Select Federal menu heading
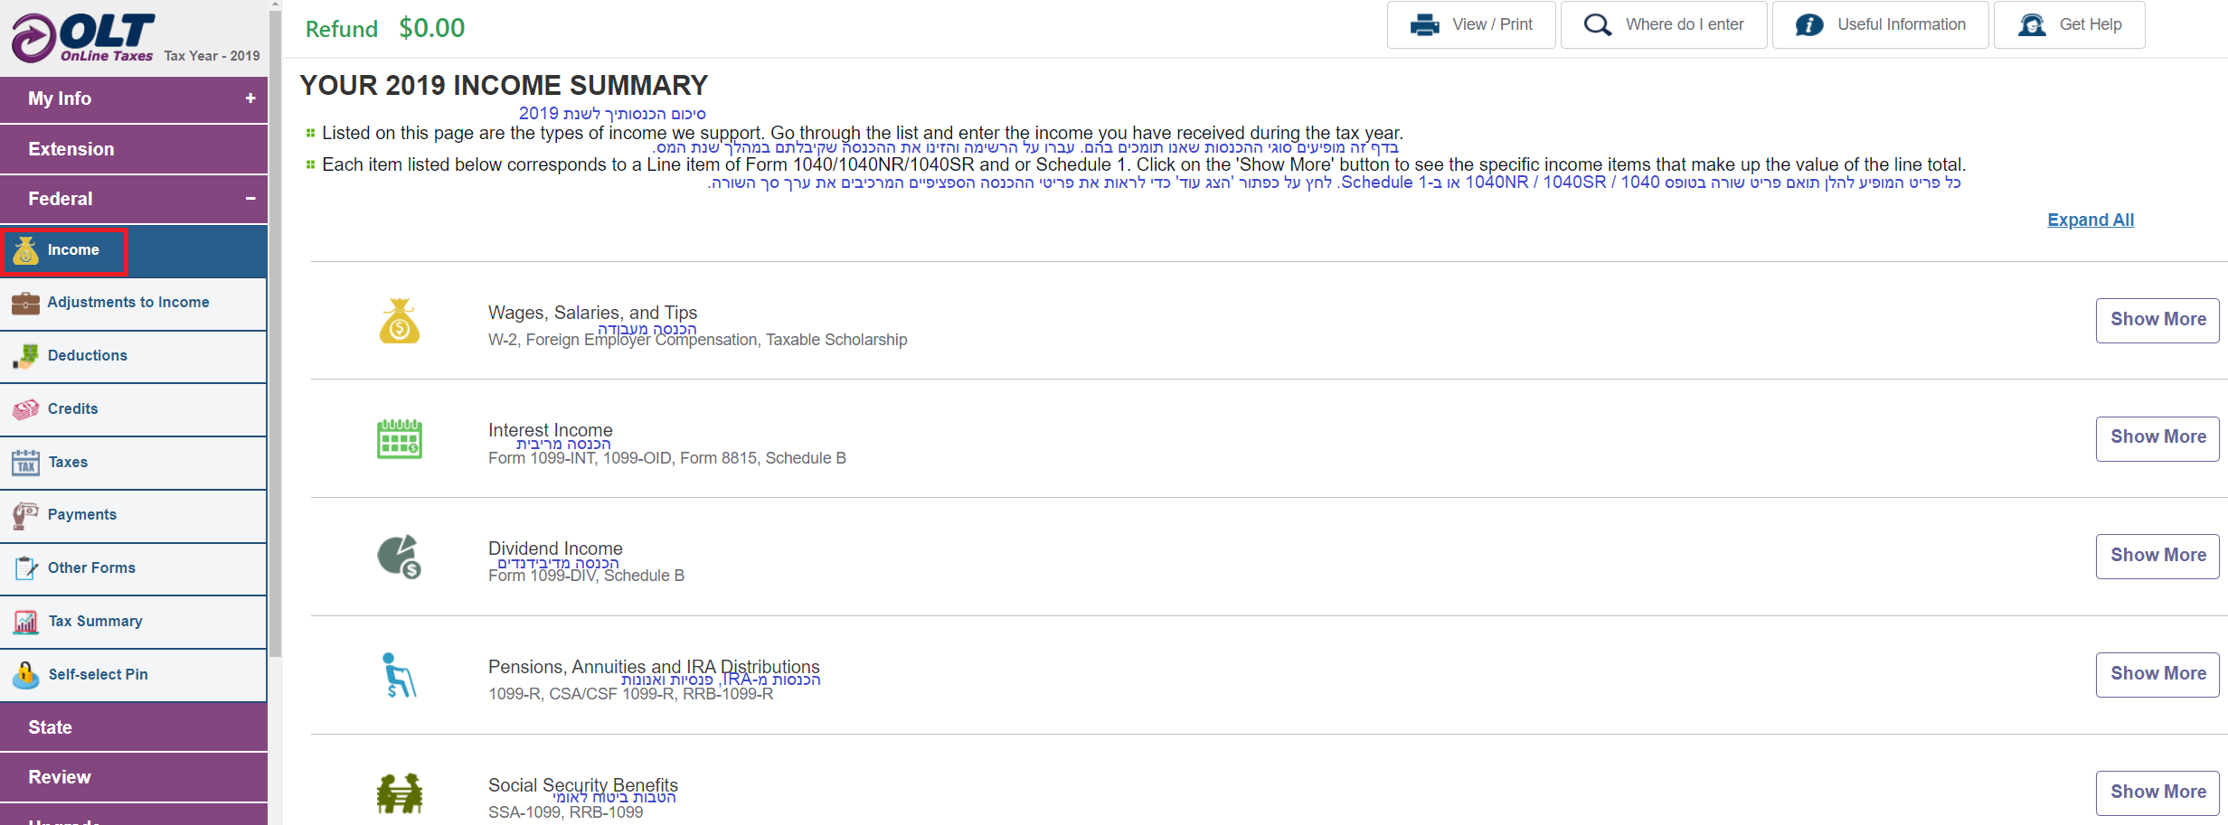This screenshot has width=2228, height=825. coord(134,199)
